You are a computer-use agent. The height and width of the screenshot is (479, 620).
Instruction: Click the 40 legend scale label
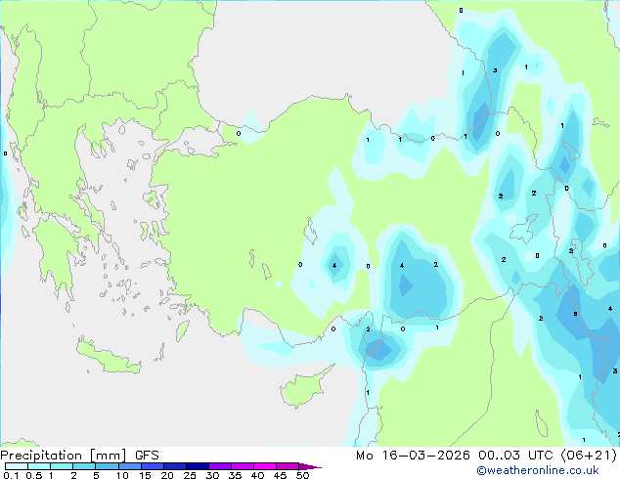click(x=257, y=475)
